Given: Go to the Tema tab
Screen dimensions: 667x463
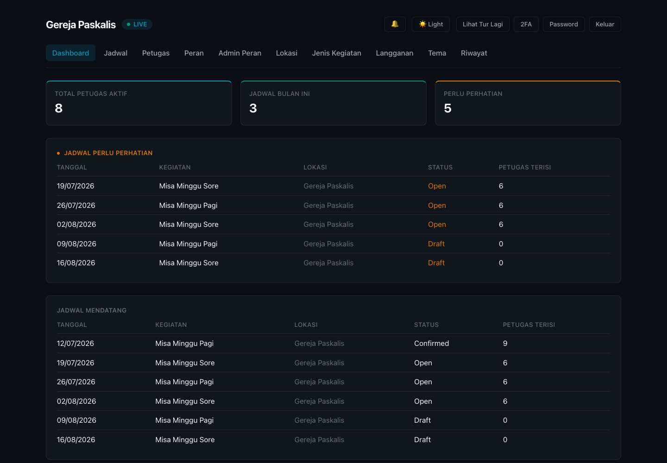Looking at the screenshot, I should tap(437, 53).
